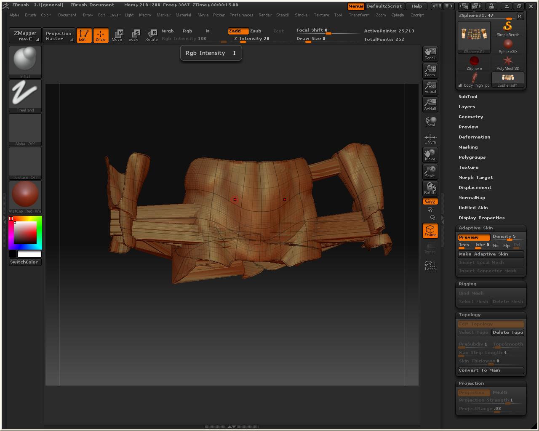Click the AAHalf view icon

point(430,104)
